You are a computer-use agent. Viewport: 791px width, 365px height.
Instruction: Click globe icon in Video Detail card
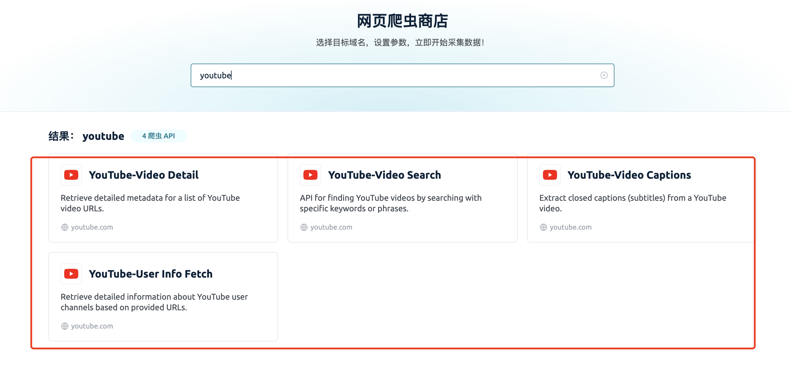[64, 227]
